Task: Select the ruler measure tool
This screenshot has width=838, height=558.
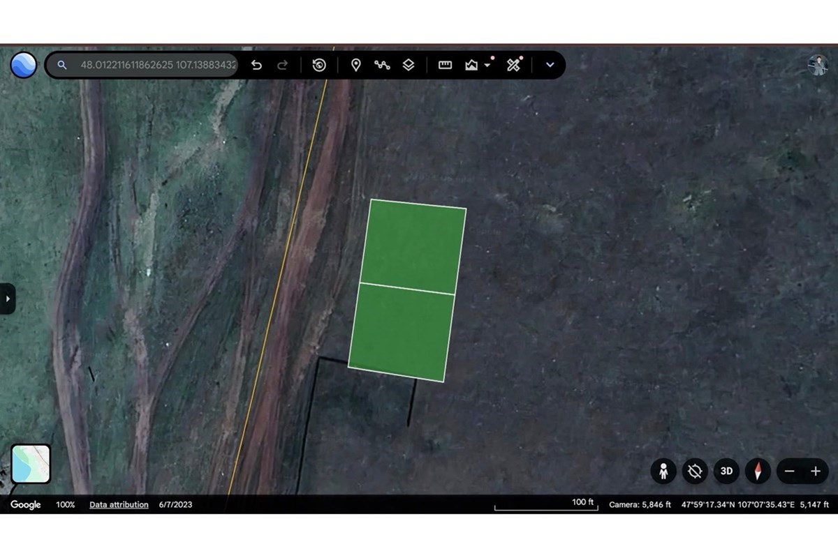Action: [x=445, y=65]
